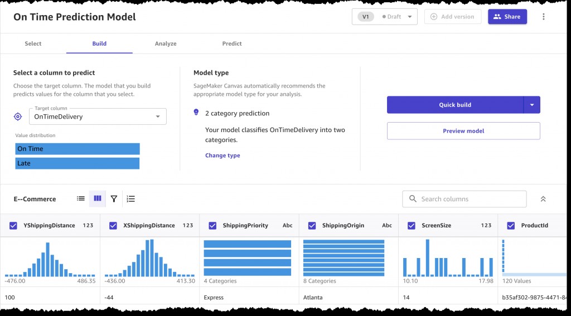The width and height of the screenshot is (571, 316).
Task: Expand the Quick build dropdown arrow
Action: [531, 105]
